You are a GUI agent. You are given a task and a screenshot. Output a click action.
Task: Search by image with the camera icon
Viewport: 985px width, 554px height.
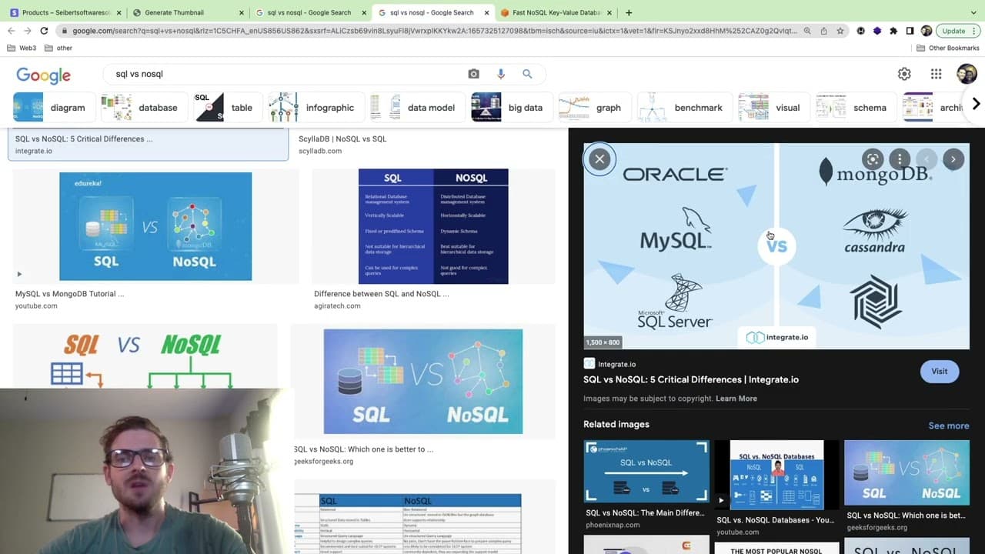coord(473,74)
